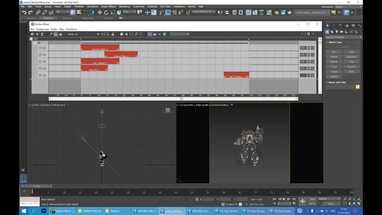Select the Shapes category icon

332,32
